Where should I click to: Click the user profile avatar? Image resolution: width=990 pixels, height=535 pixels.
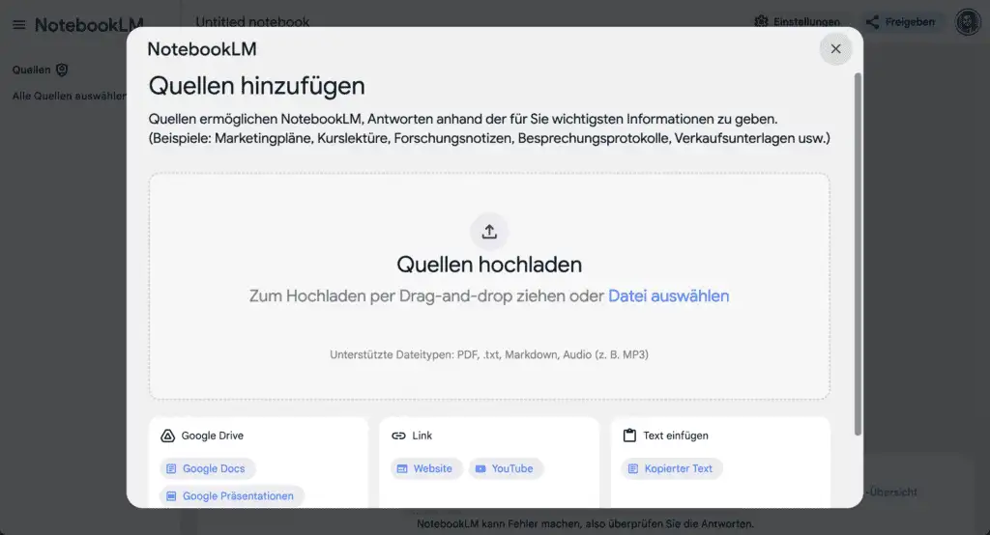tap(968, 22)
